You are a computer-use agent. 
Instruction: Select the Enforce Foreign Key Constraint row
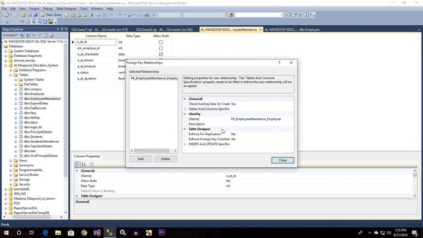pyautogui.click(x=238, y=139)
